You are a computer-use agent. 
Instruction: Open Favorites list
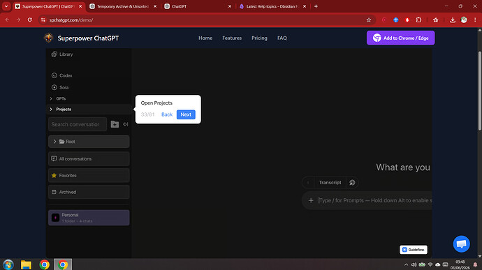tap(89, 175)
